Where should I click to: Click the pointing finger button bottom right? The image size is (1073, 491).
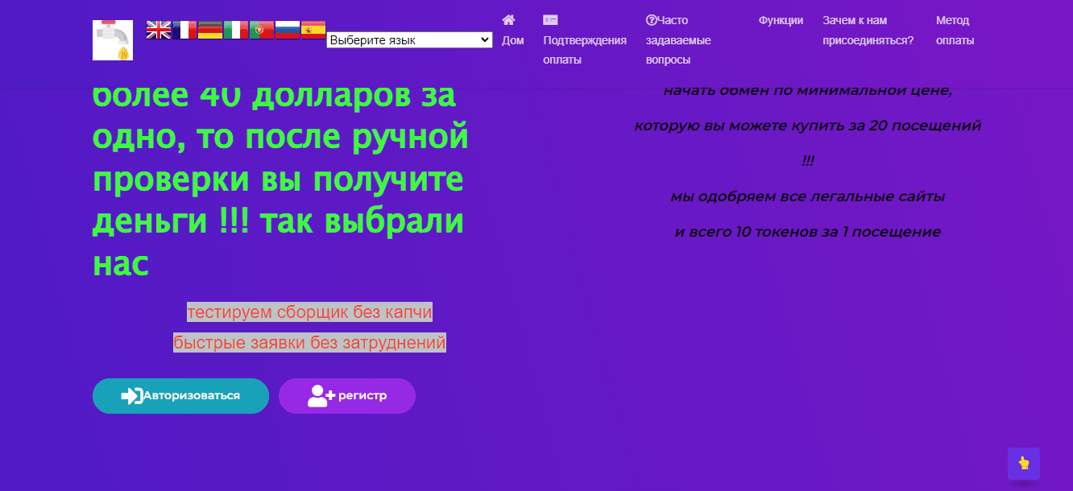pos(1023,463)
